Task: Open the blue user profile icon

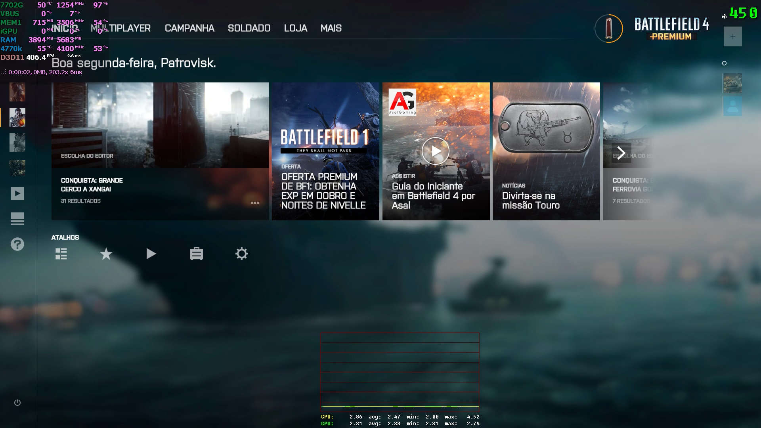Action: pyautogui.click(x=732, y=106)
